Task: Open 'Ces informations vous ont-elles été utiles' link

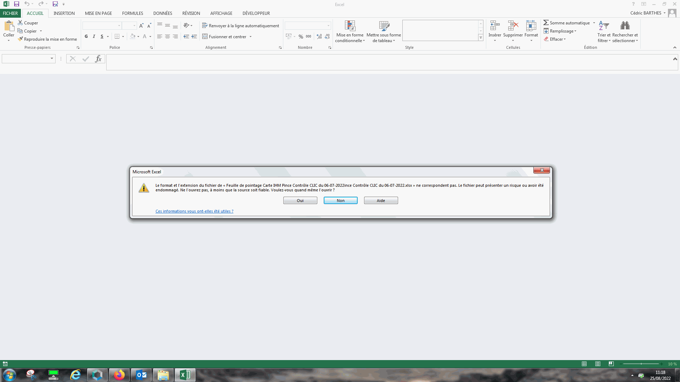Action: click(194, 211)
